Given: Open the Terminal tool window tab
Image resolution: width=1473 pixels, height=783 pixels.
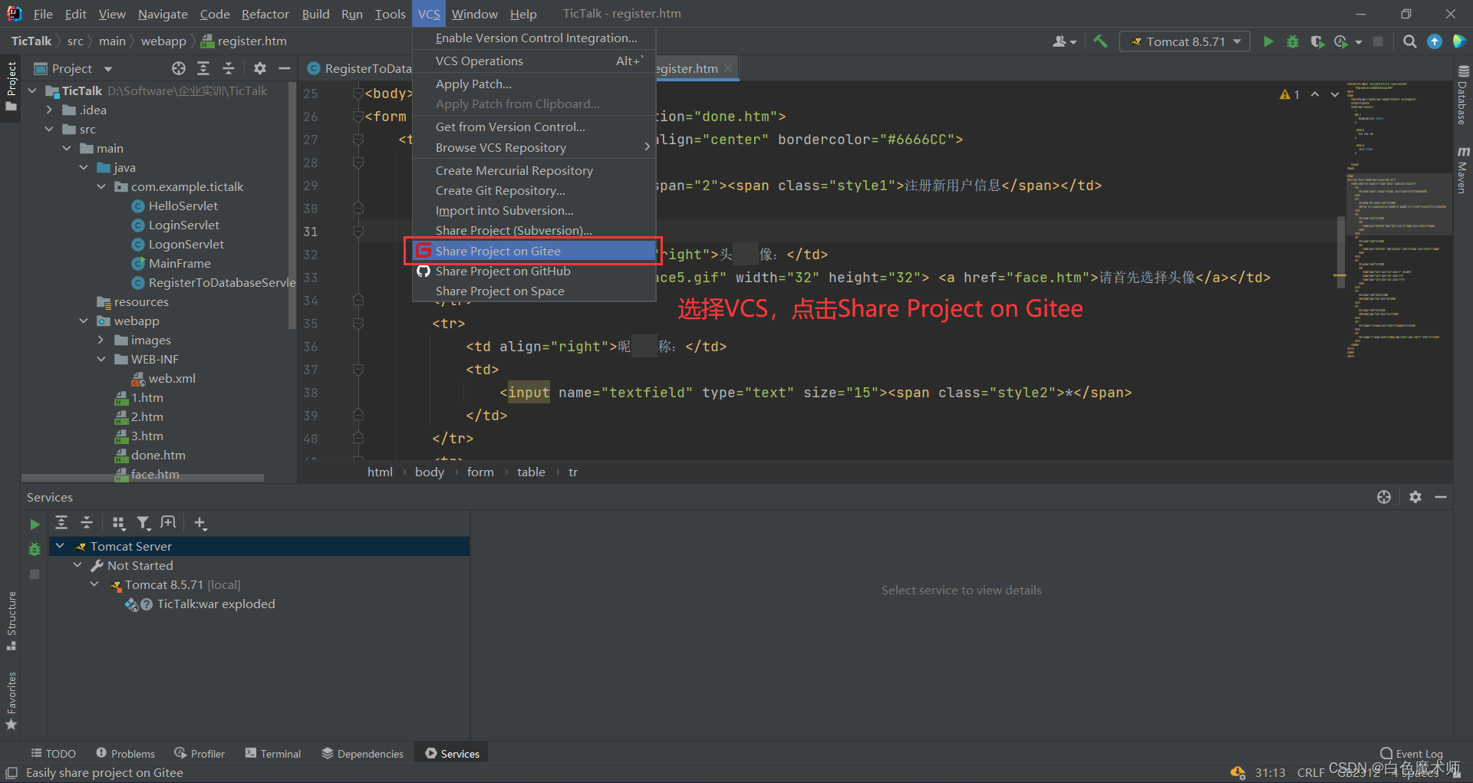Looking at the screenshot, I should click(273, 754).
